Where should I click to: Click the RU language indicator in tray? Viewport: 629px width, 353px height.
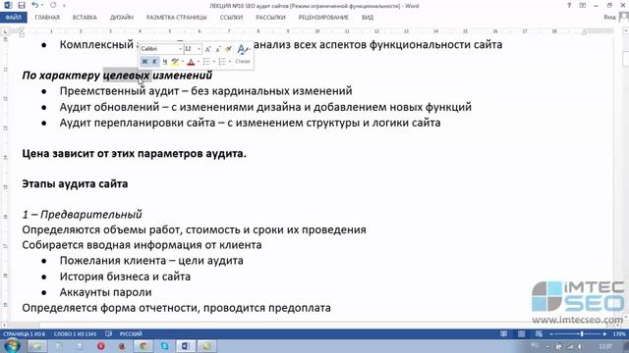pos(535,345)
